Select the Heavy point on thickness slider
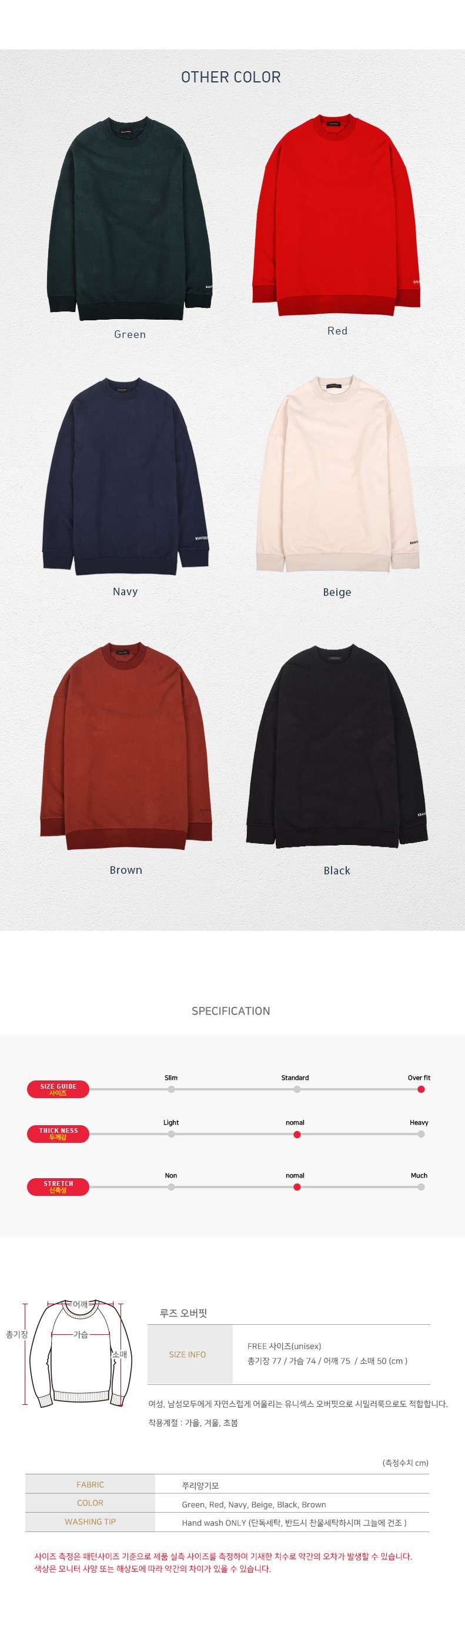 tap(421, 1134)
